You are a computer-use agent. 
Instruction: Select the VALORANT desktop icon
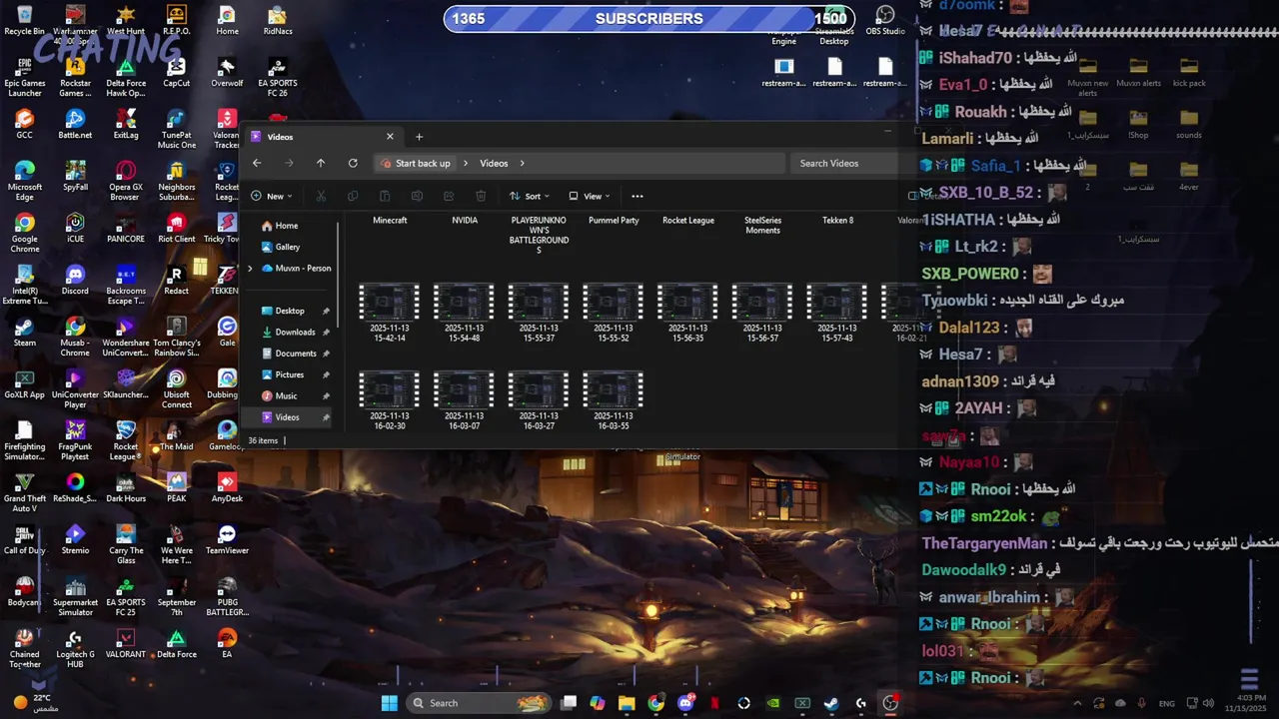pos(125,643)
